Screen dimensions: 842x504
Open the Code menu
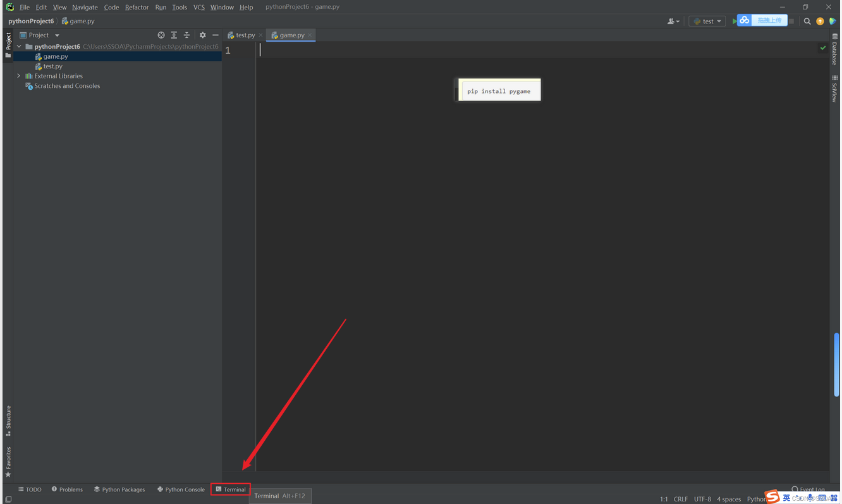point(111,7)
